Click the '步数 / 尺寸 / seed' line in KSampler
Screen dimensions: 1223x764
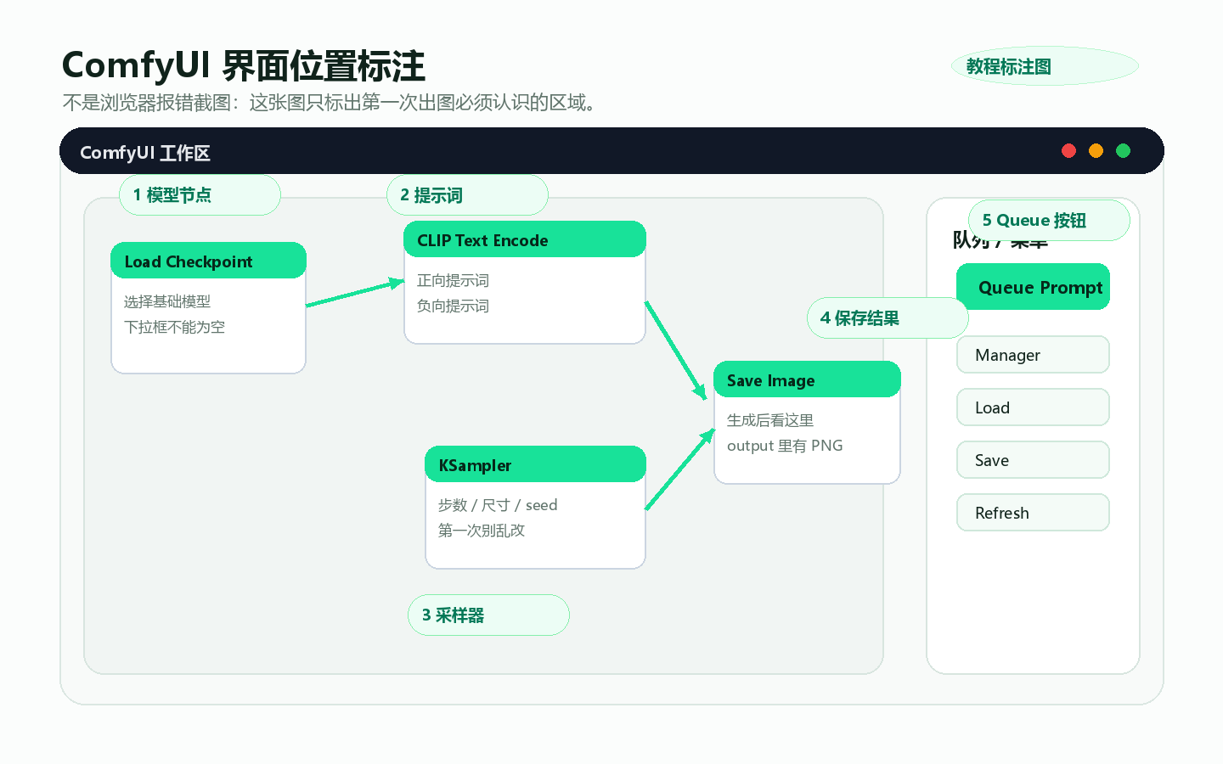498,505
